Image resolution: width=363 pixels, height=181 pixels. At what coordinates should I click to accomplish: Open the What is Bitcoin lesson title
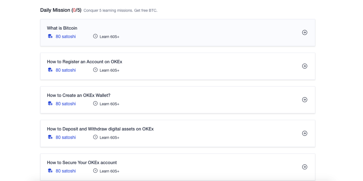pyautogui.click(x=62, y=28)
